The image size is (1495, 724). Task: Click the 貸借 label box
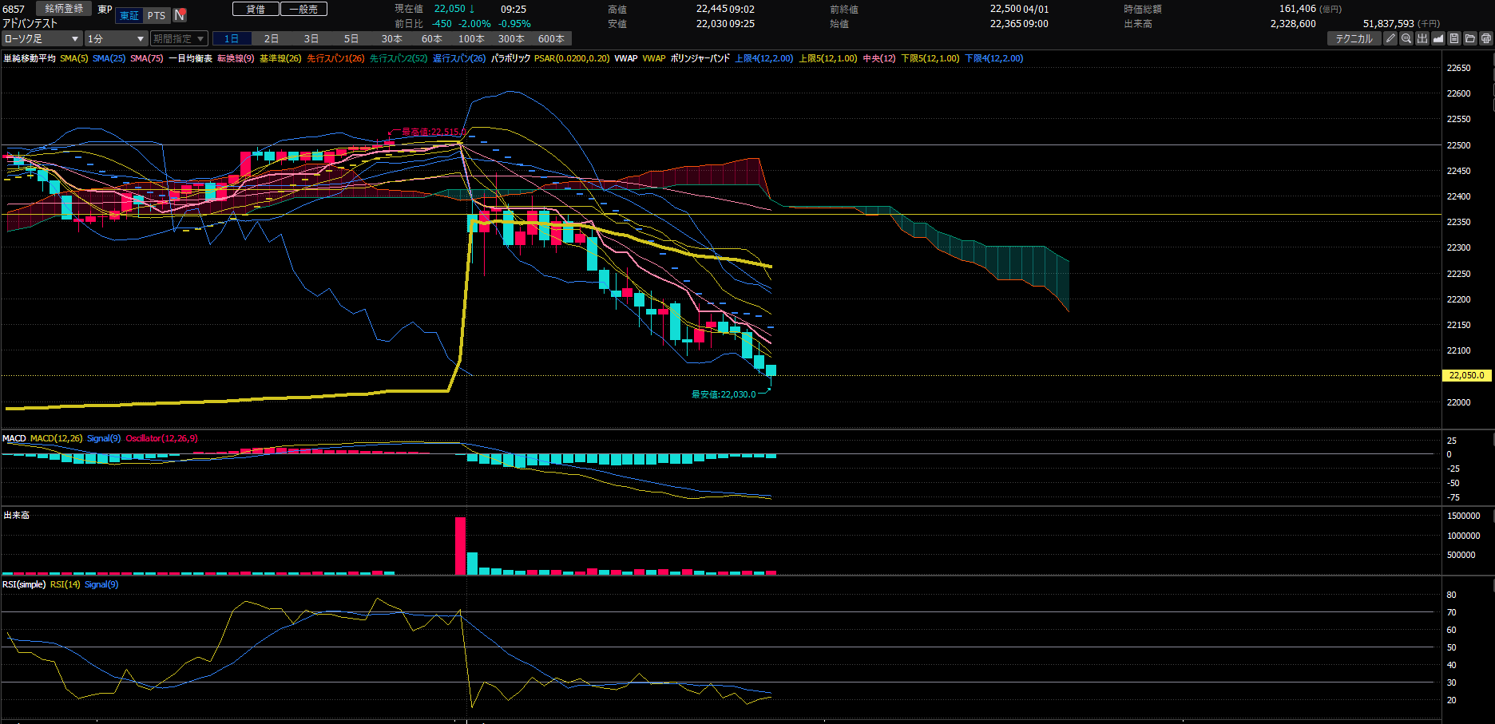256,9
